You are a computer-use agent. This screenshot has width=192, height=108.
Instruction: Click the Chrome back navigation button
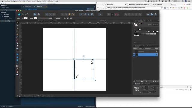(x=98, y=8)
